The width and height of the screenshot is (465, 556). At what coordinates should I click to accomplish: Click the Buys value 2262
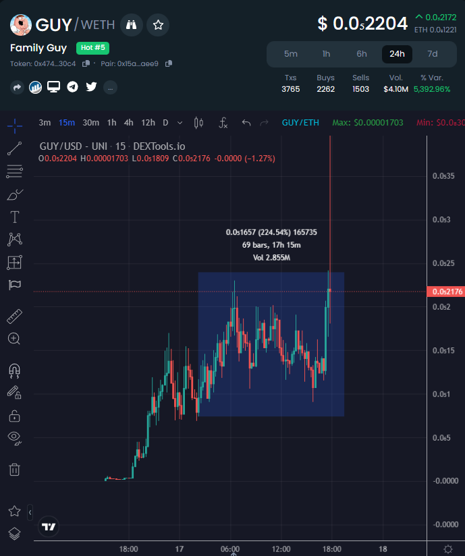tap(325, 89)
